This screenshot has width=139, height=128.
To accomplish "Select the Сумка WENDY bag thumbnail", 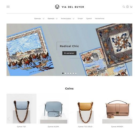I will [117, 109].
